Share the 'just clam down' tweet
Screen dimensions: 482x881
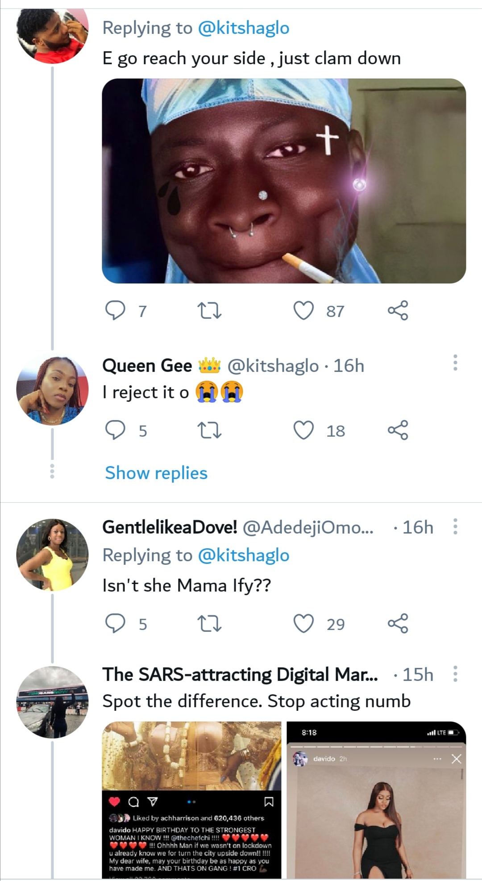398,310
